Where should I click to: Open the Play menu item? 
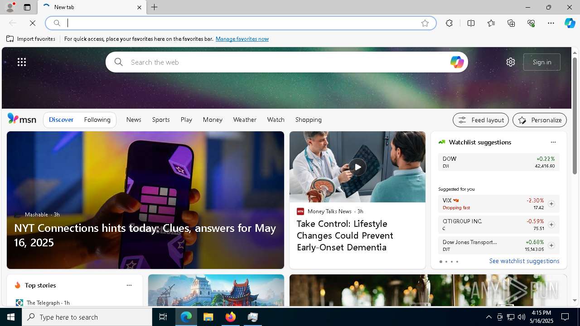click(186, 120)
